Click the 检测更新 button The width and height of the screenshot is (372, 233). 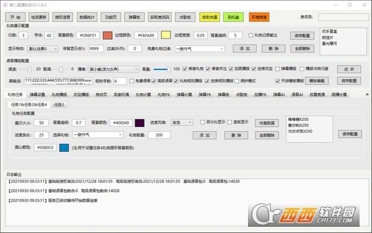39,17
